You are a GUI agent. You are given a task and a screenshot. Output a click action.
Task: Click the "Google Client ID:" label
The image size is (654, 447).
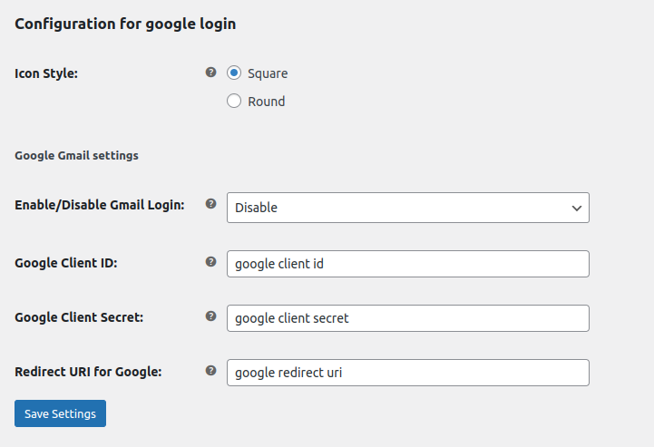click(66, 263)
